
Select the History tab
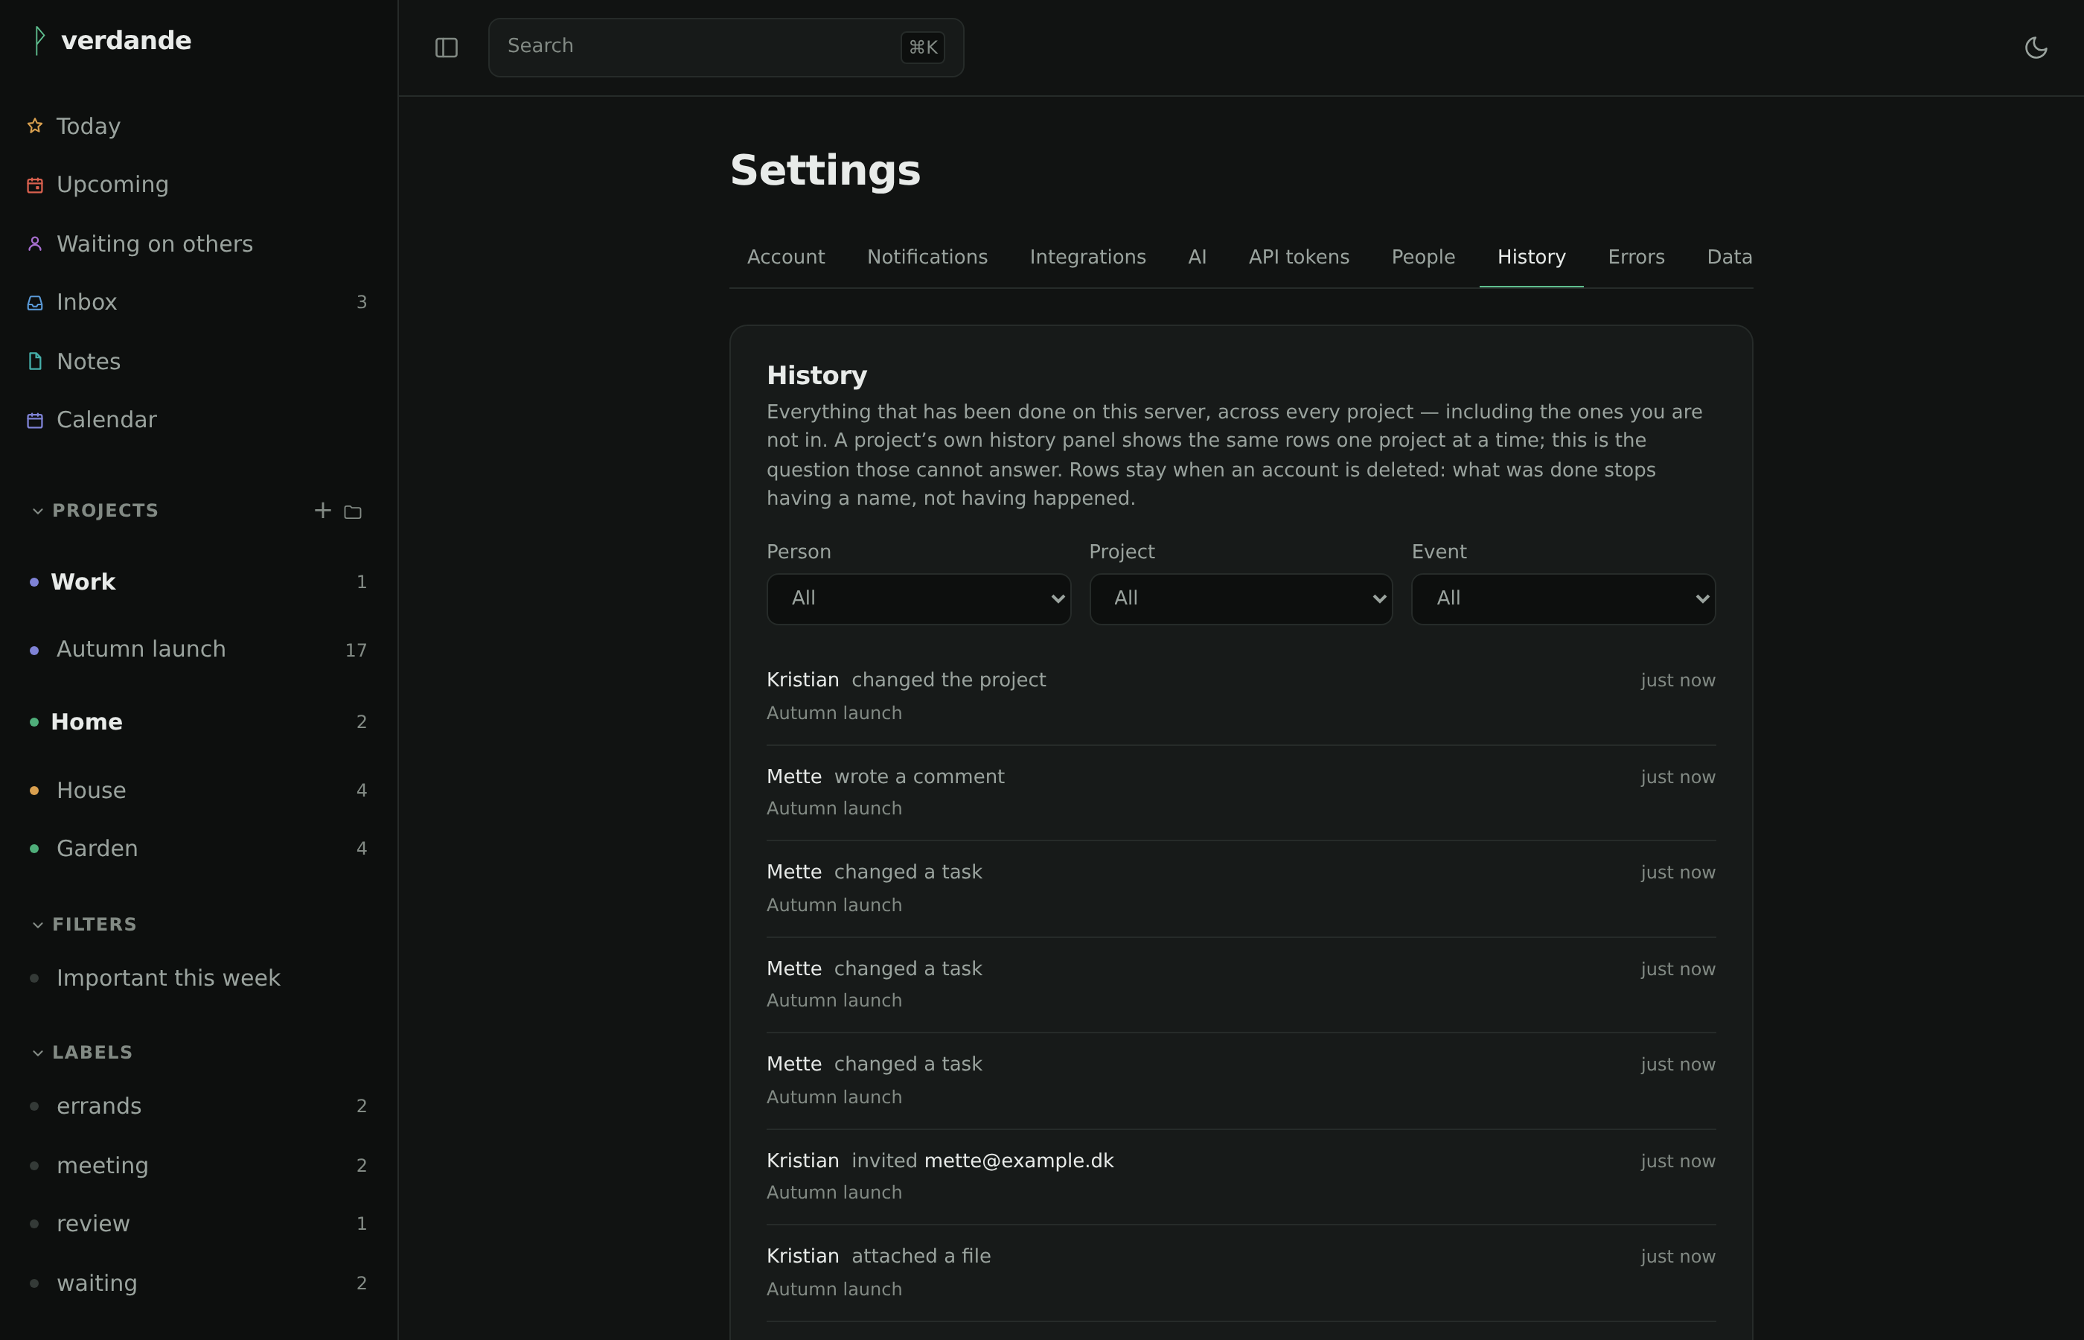click(x=1531, y=258)
